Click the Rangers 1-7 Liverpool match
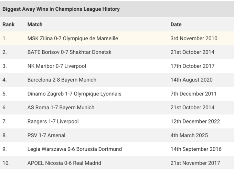234x169 pixels. point(53,121)
